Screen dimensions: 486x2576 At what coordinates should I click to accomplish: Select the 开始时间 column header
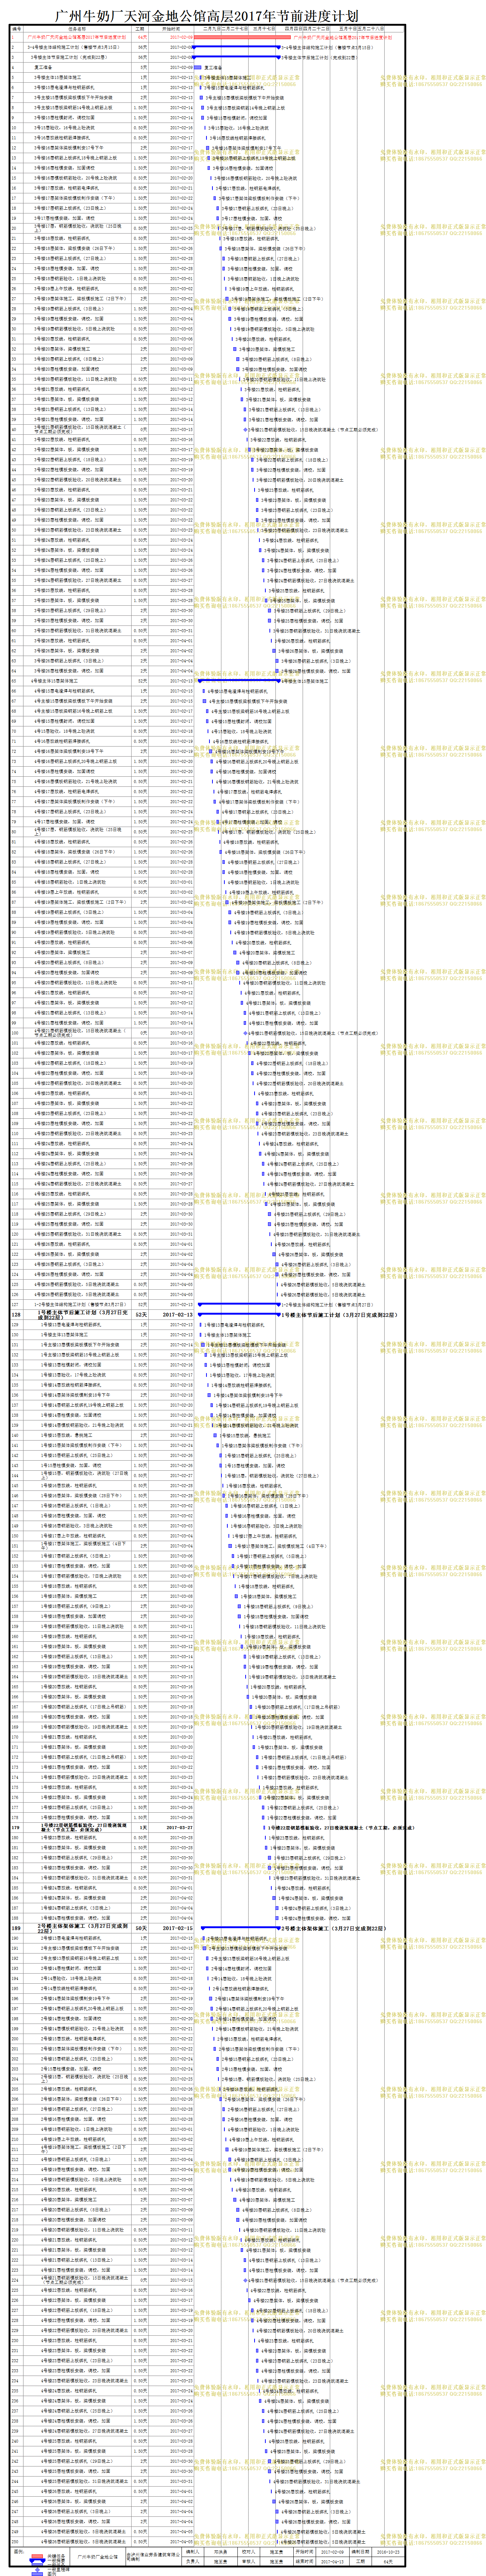172,29
